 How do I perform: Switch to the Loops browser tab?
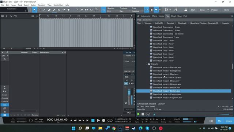pyautogui.click(x=161, y=16)
